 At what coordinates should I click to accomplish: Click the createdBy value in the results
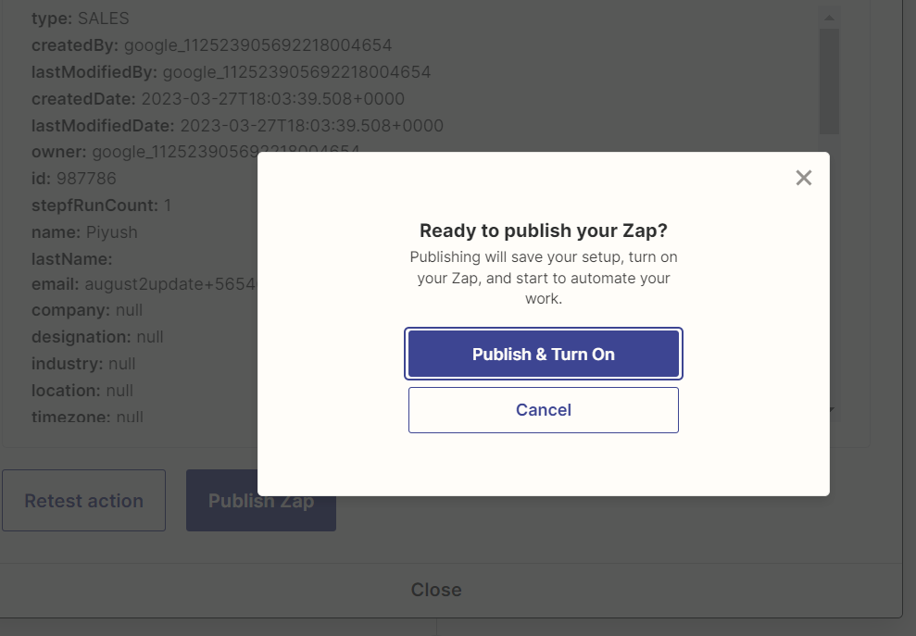pos(257,45)
